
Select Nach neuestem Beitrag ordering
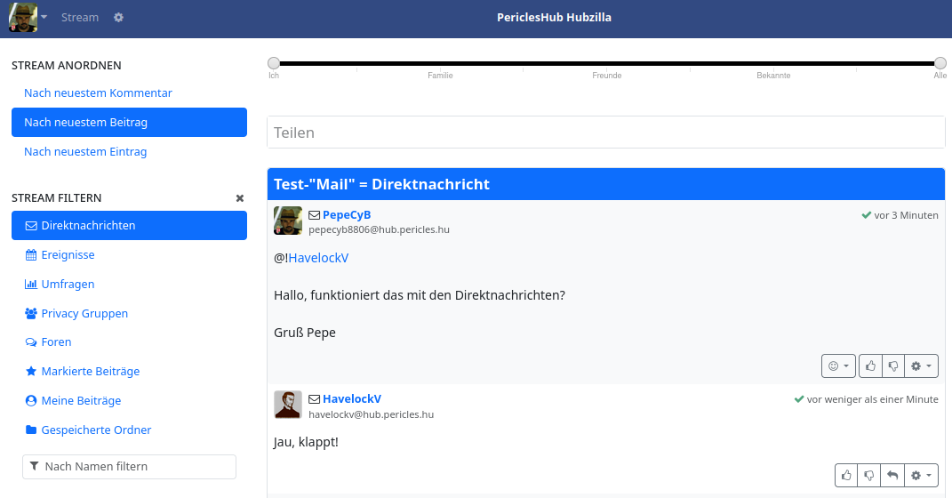coord(129,122)
